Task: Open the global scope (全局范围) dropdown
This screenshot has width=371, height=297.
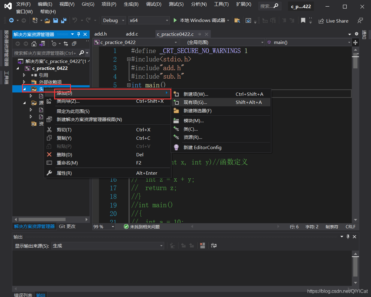Action: 222,42
